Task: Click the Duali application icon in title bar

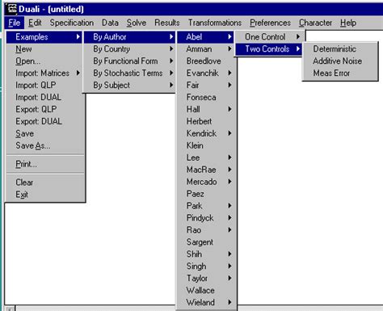Action: 11,9
